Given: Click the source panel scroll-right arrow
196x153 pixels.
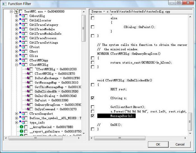Looking at the screenshot, I should pyautogui.click(x=185, y=138).
